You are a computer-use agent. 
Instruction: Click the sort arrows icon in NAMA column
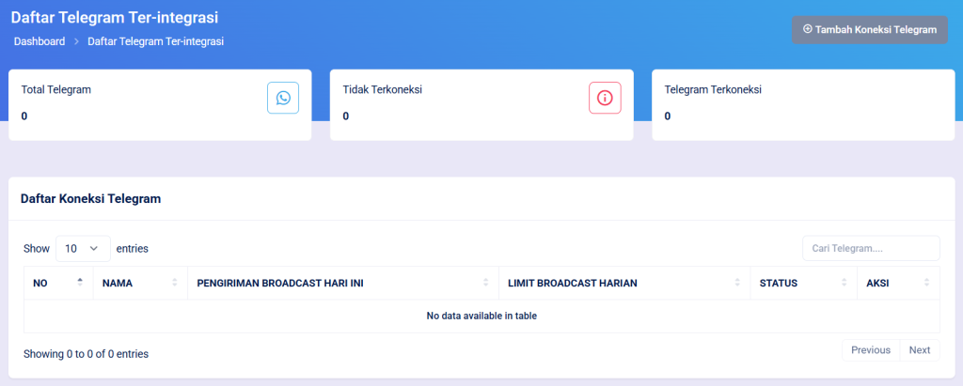[175, 283]
